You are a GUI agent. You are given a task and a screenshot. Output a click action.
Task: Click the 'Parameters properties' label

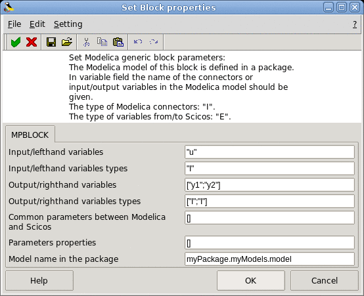(52, 243)
